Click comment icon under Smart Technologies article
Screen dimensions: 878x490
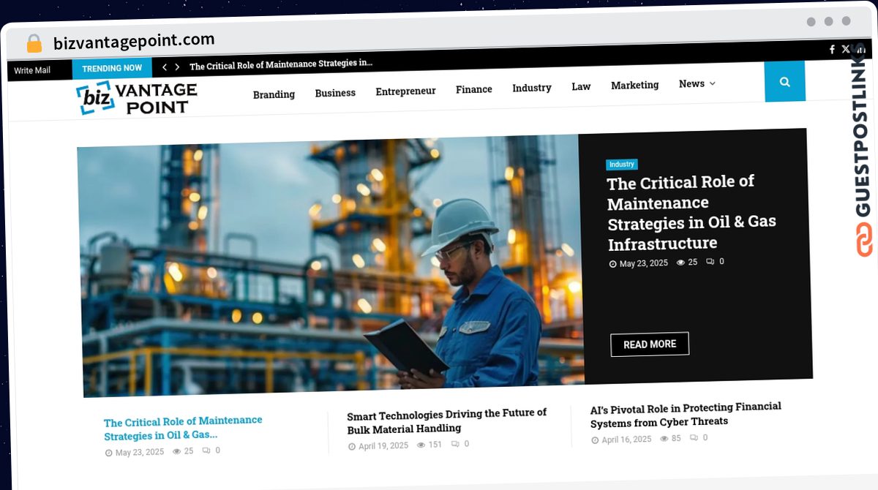point(455,444)
